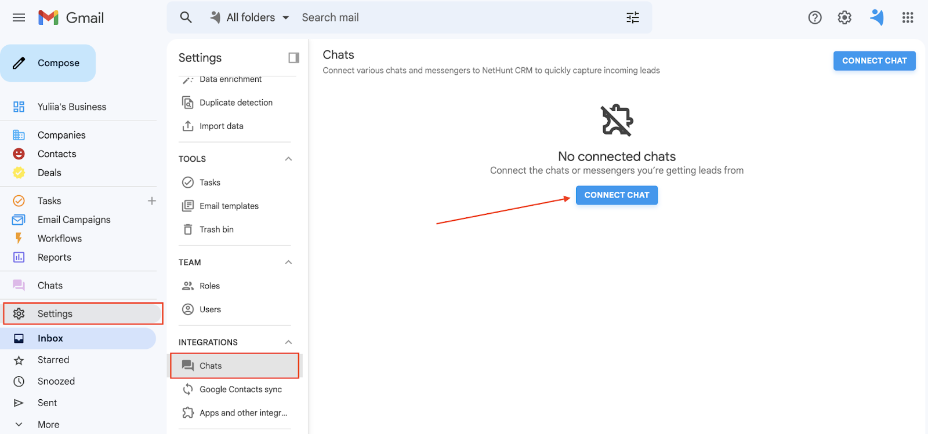Go to the Inbox folder

tap(78, 338)
